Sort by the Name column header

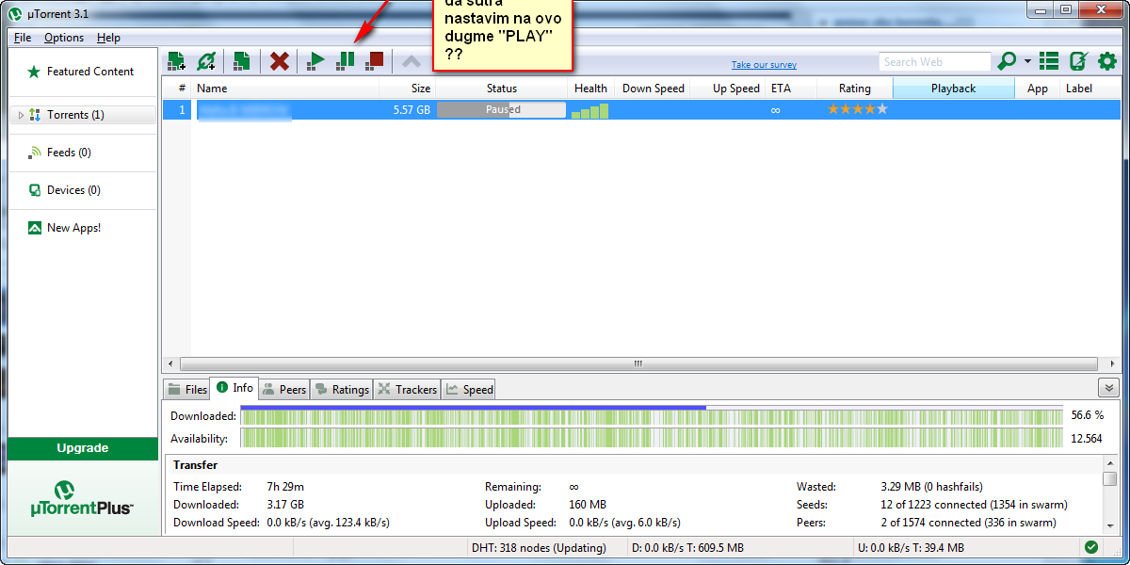coord(285,89)
